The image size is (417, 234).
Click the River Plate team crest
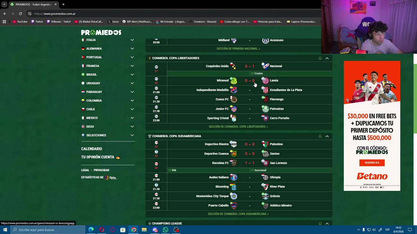[266, 187]
